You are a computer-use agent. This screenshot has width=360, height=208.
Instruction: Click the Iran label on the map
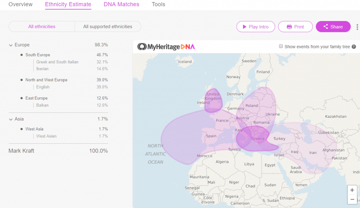coord(313,153)
